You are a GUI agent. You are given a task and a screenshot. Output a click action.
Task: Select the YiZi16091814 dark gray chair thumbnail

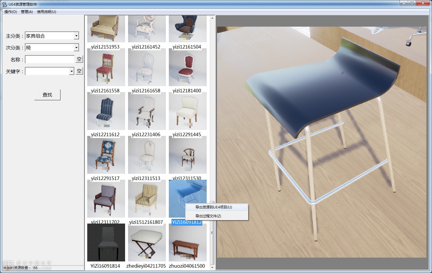106,243
